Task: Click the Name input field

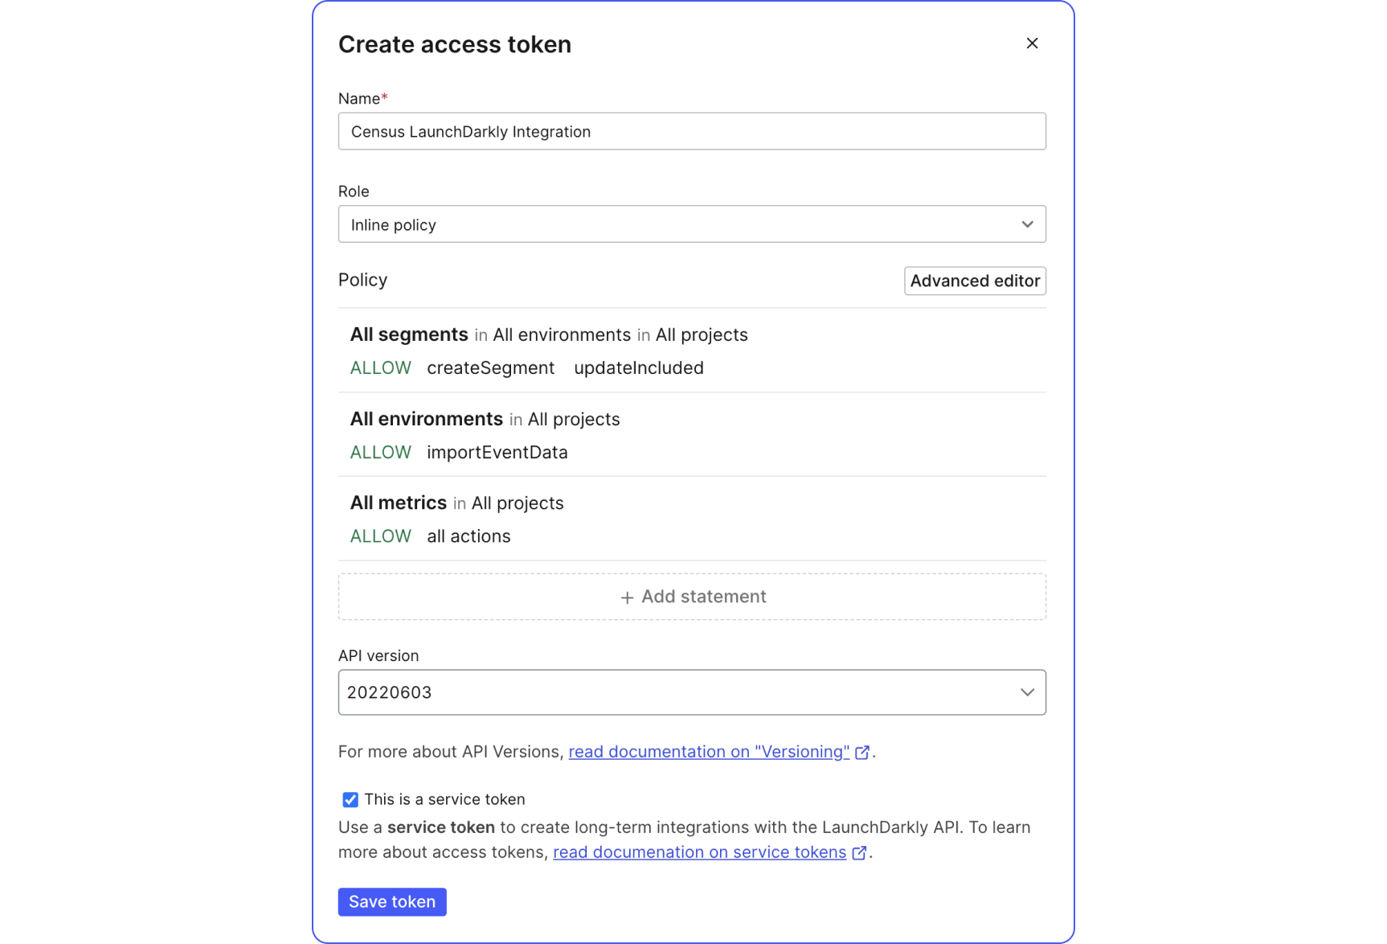Action: coord(691,131)
